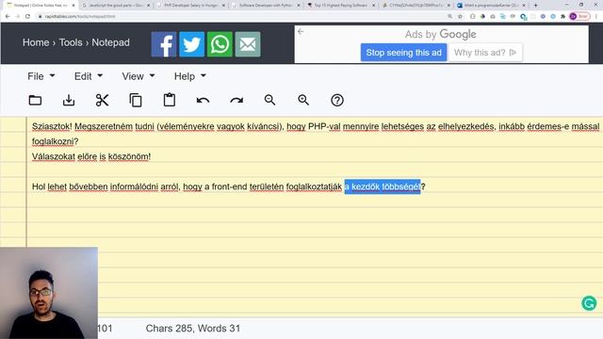Viewport: 603px width, 339px height.
Task: Click the webcam video overlay
Action: pyautogui.click(x=49, y=293)
